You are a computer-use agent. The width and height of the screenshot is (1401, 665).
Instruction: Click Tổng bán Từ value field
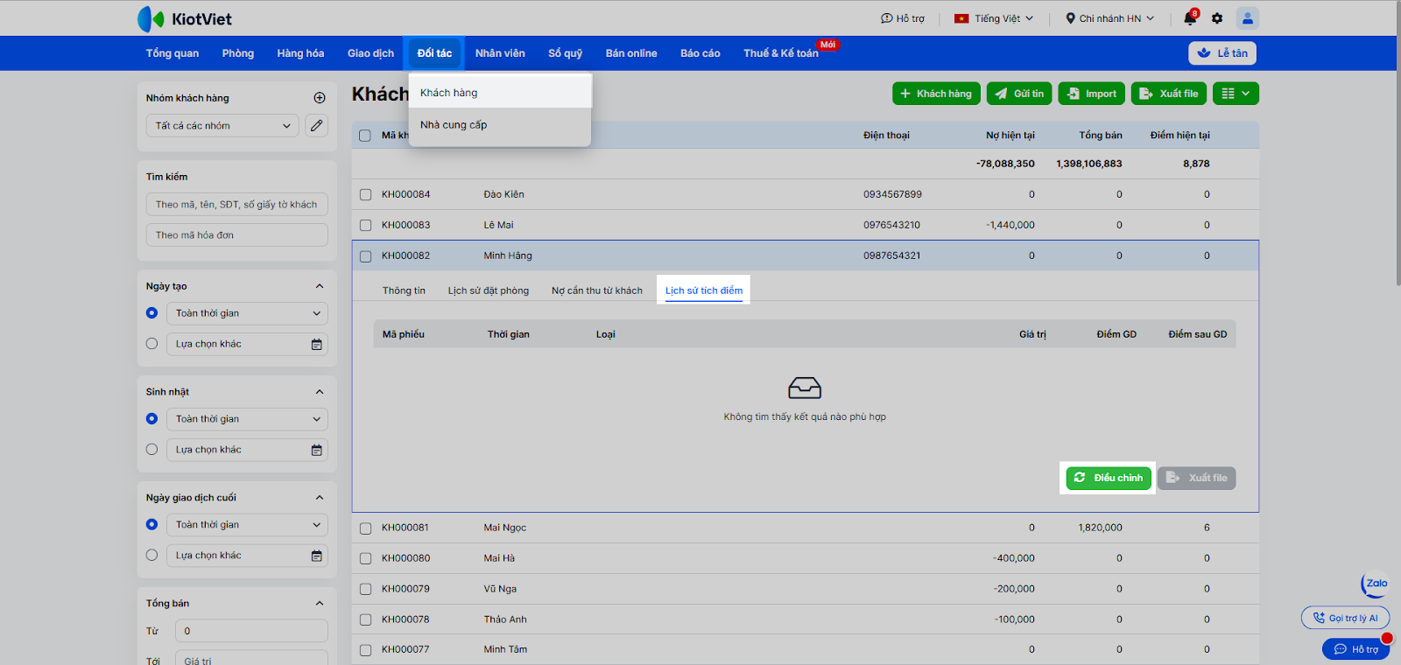(252, 631)
